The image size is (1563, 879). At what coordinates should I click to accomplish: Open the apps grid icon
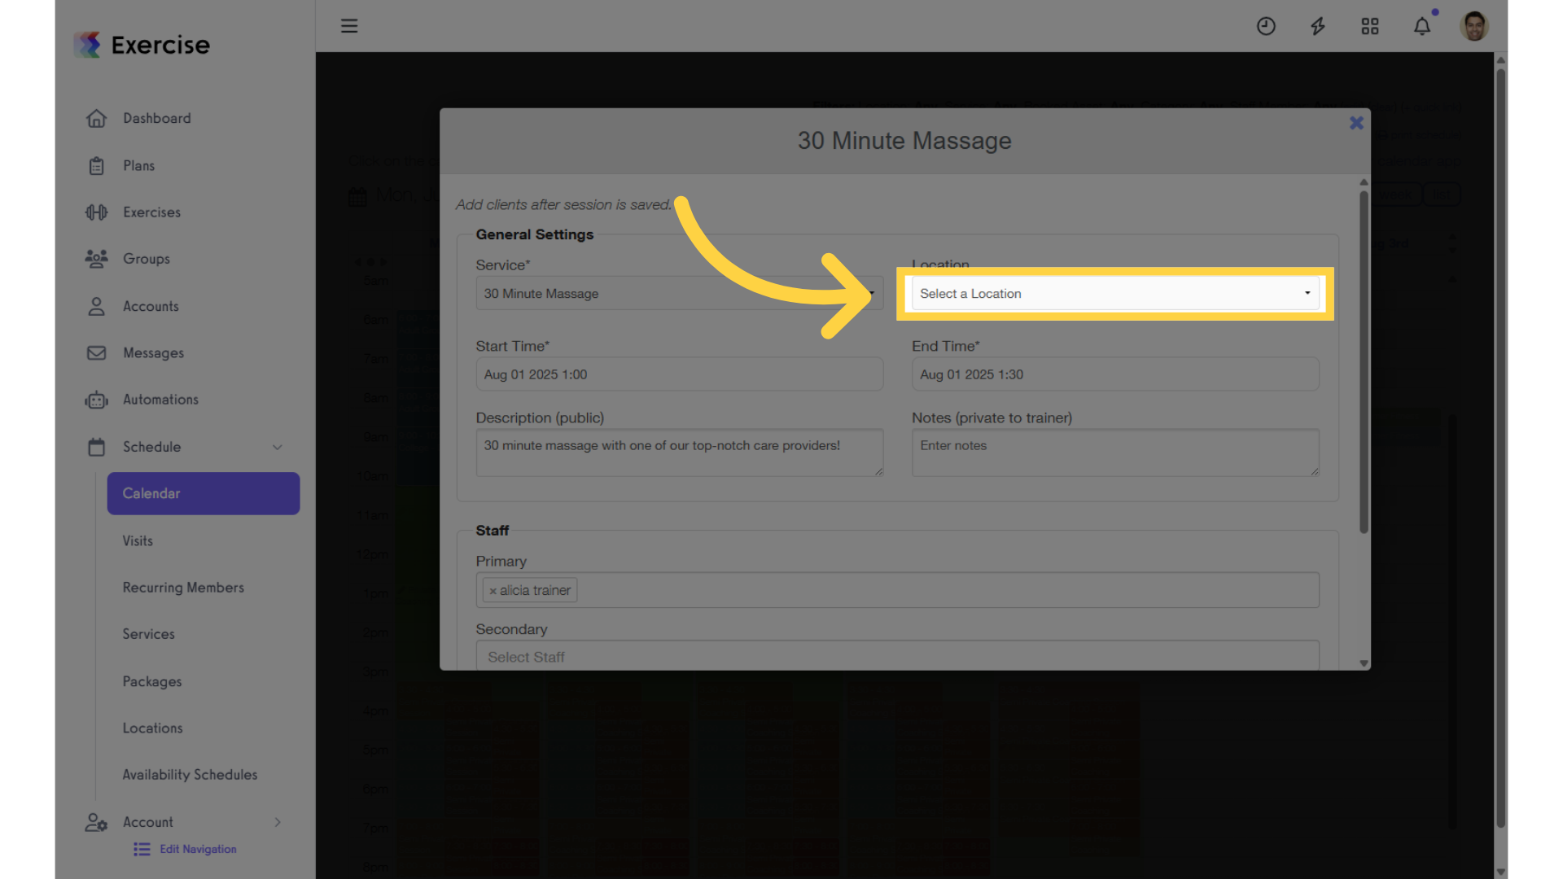click(x=1370, y=26)
